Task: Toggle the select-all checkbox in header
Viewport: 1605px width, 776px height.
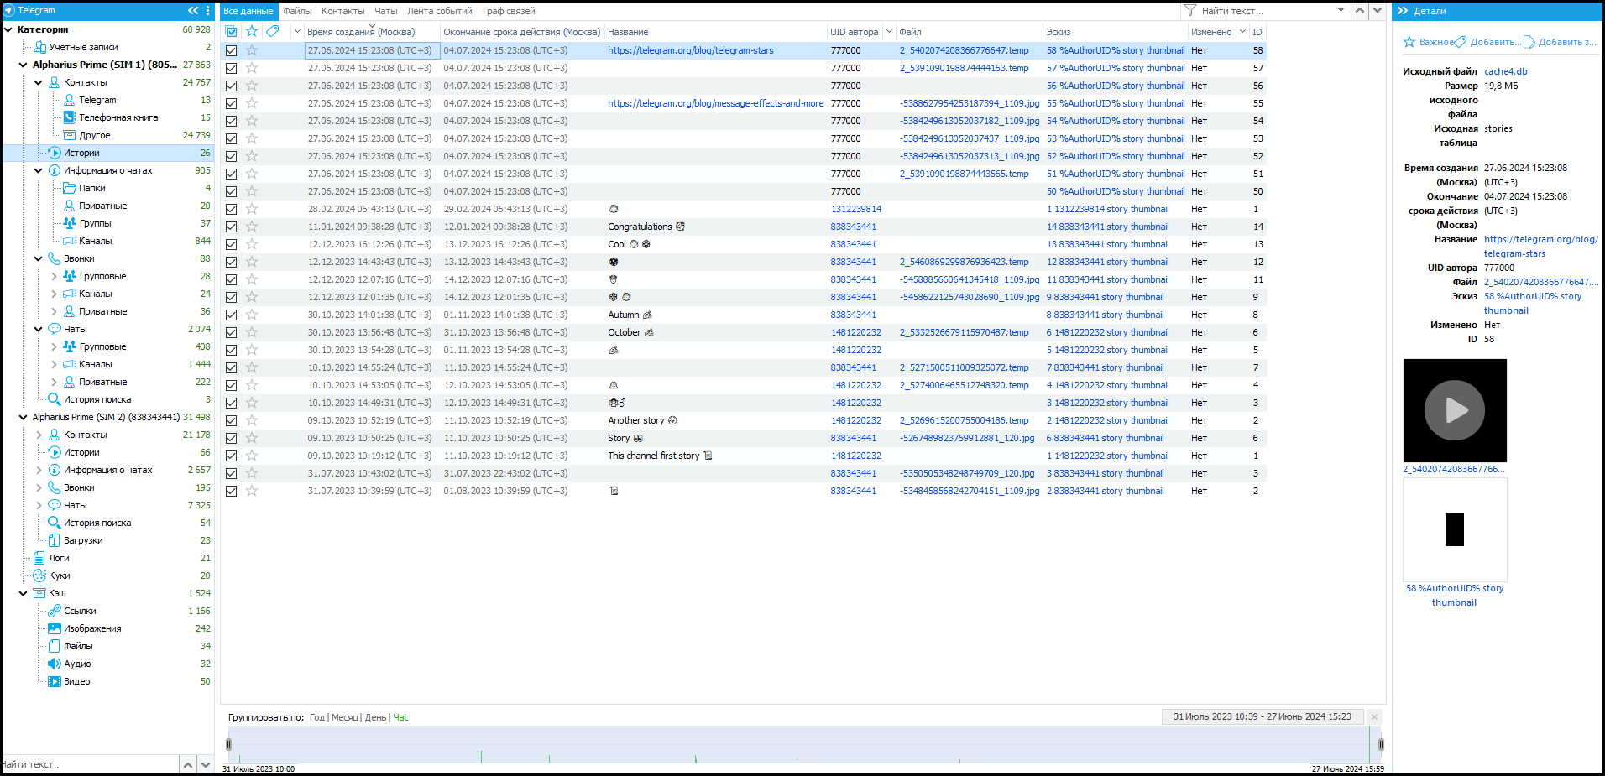Action: click(x=232, y=32)
